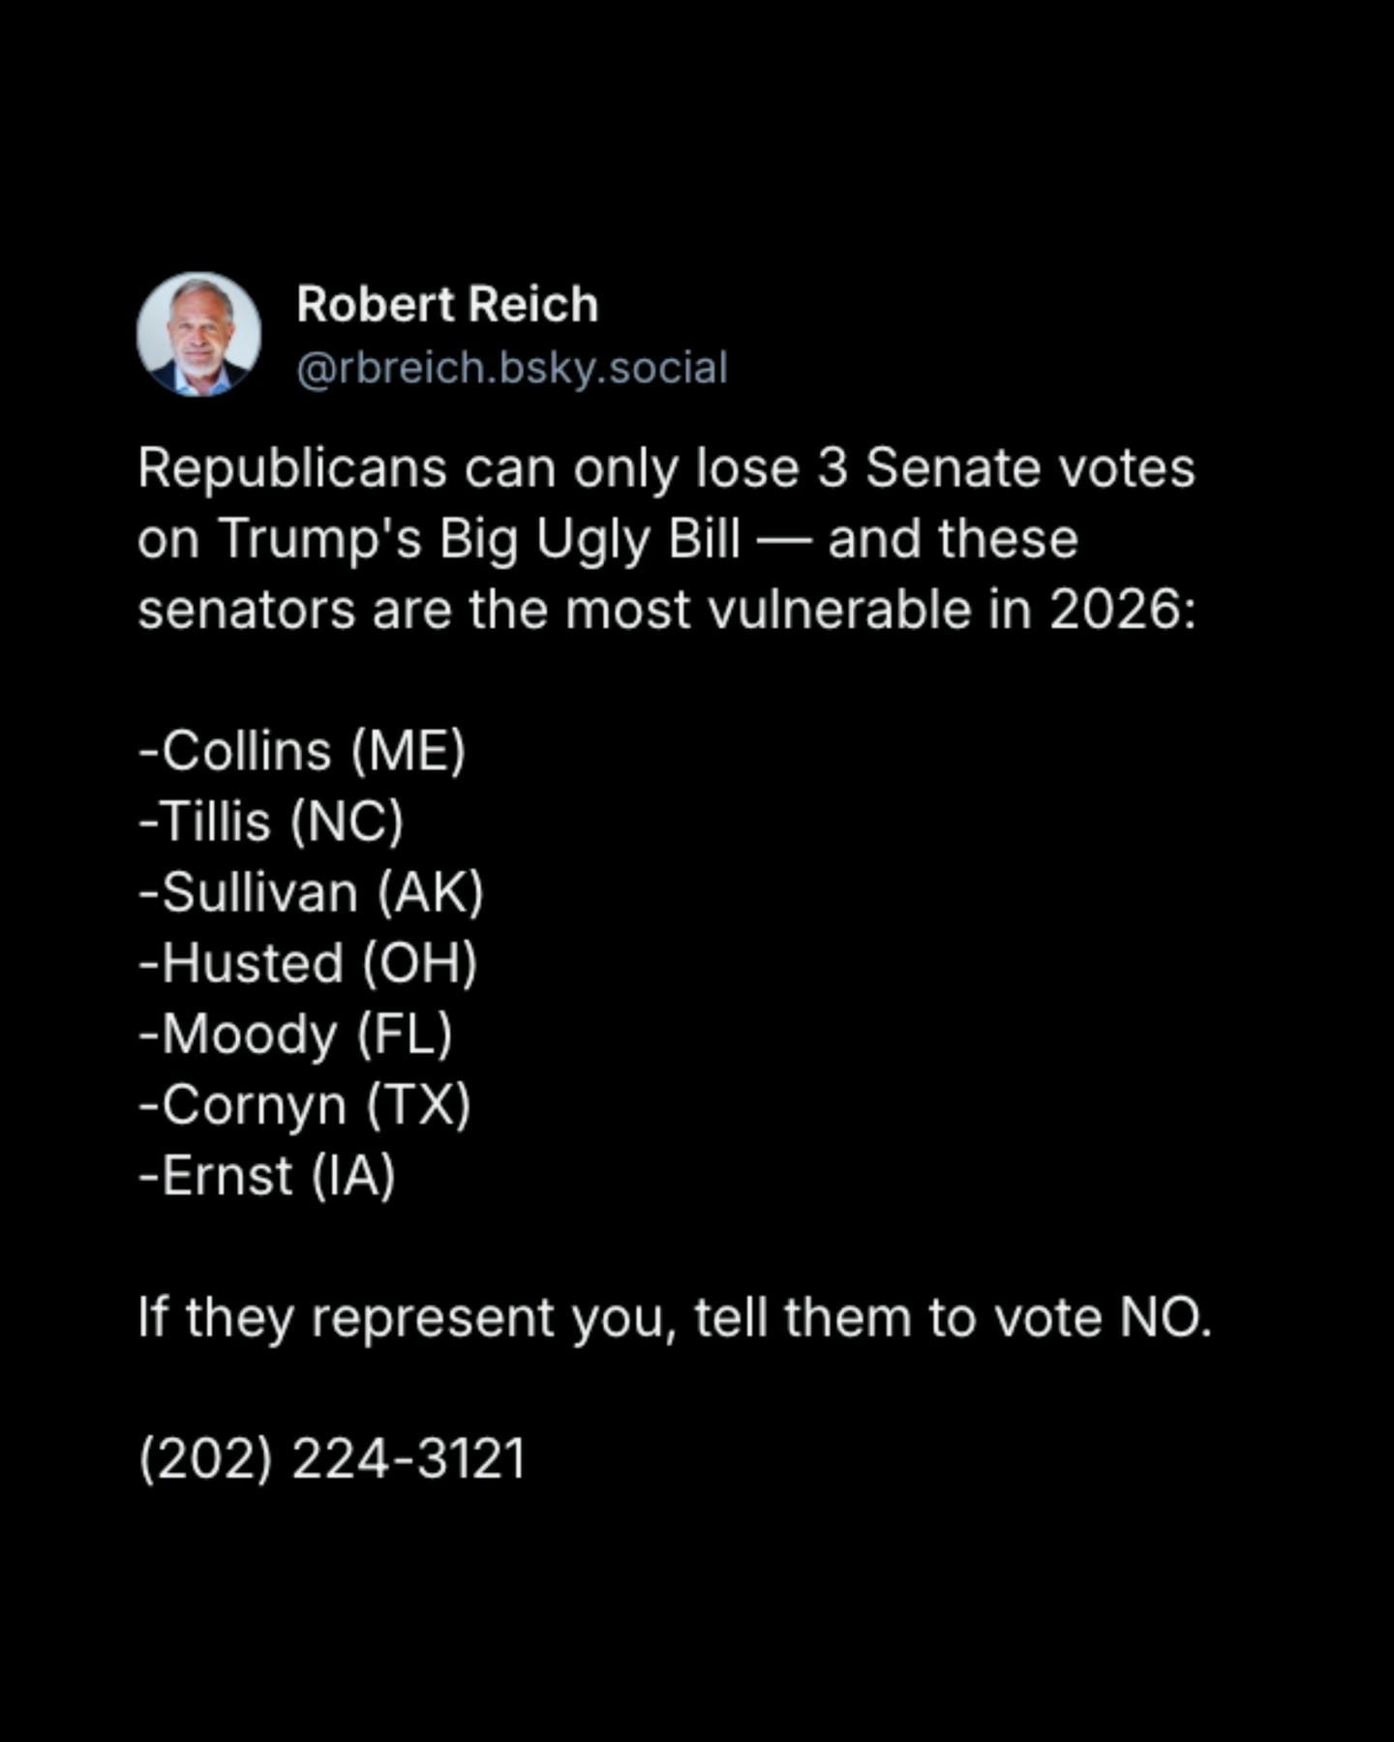Click the Moody (FL) list entry
1394x1742 pixels.
(295, 1035)
